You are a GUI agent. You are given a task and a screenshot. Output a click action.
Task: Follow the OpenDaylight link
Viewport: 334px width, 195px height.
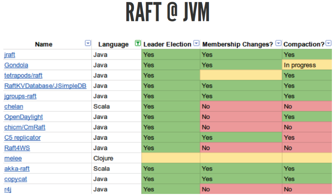[x=23, y=117]
